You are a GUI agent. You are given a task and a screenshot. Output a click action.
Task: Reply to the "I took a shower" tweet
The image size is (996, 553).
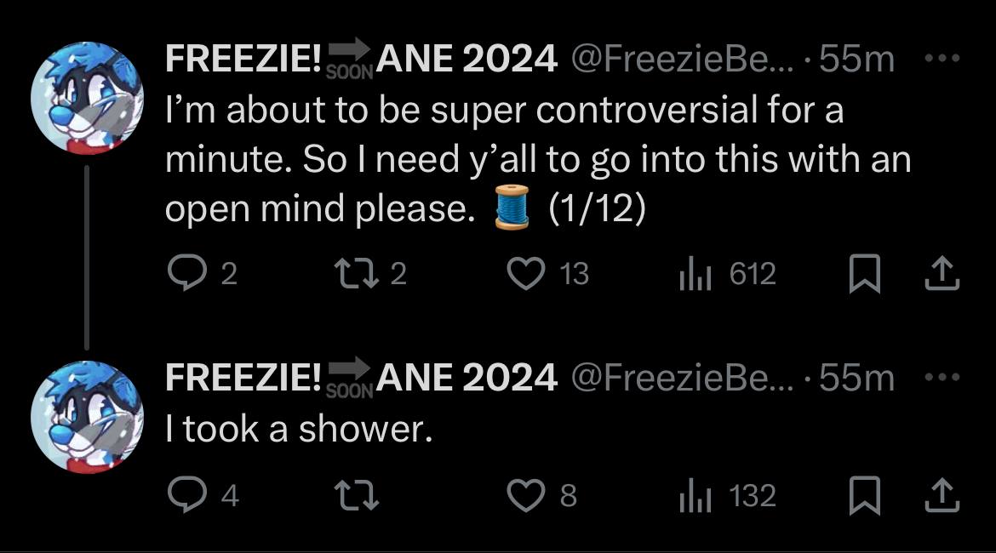click(184, 495)
